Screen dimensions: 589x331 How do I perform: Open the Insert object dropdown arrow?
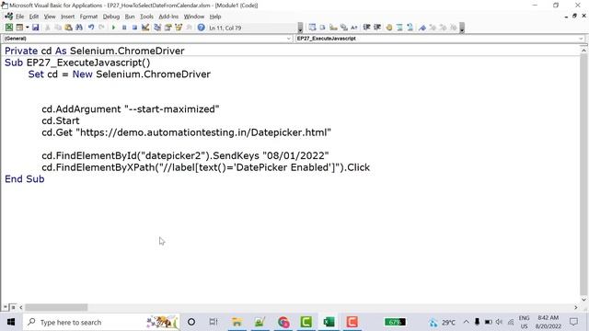tap(27, 28)
